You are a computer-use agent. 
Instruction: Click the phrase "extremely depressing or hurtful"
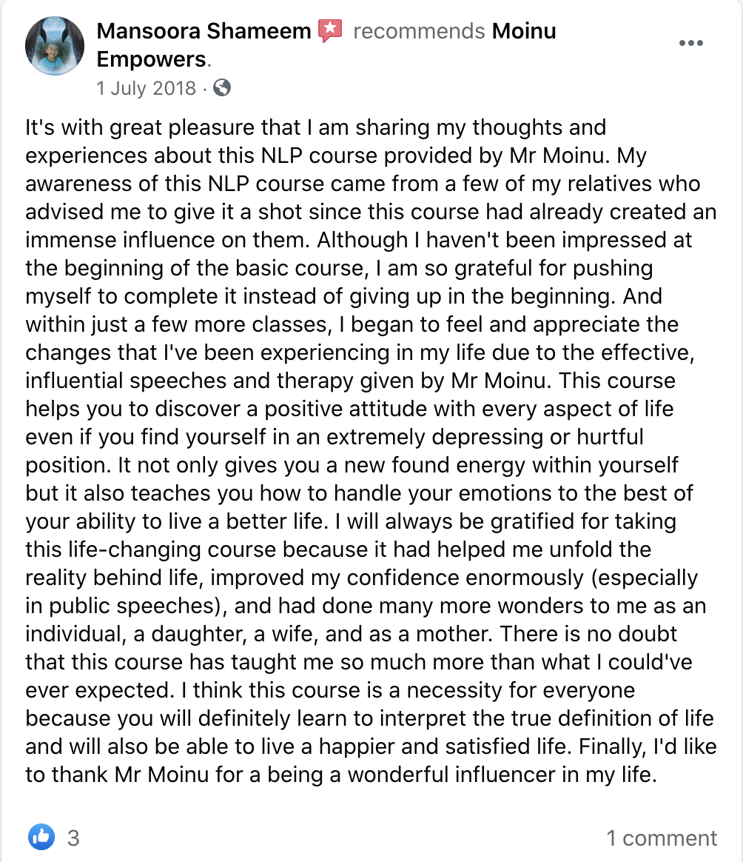pos(485,437)
